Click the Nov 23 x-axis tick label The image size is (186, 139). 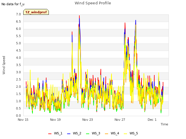[87, 120]
